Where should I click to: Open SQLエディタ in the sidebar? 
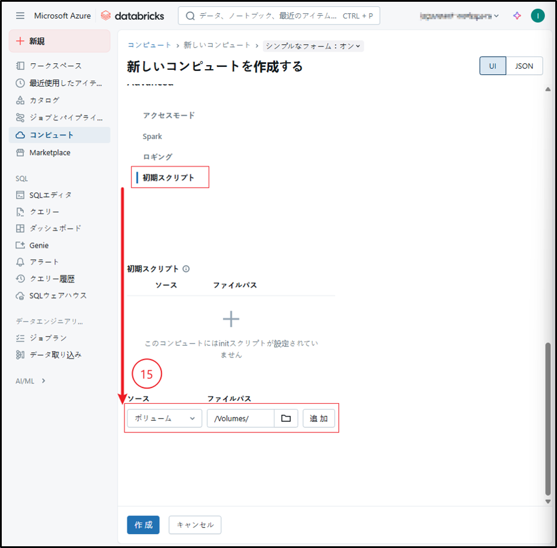(51, 195)
